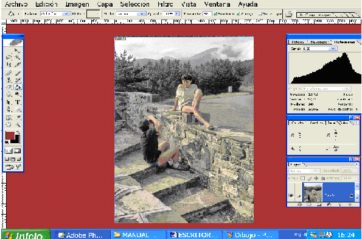This screenshot has height=239, width=362.
Task: Switch to the Navegador tab
Action: point(319,42)
